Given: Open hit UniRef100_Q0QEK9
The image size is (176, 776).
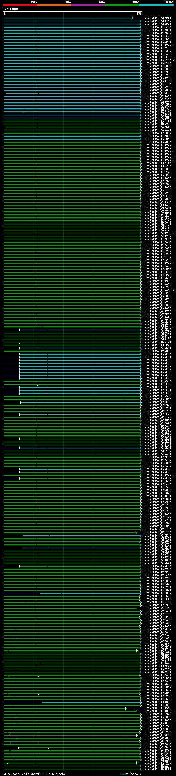Looking at the screenshot, I should [x=158, y=369].
